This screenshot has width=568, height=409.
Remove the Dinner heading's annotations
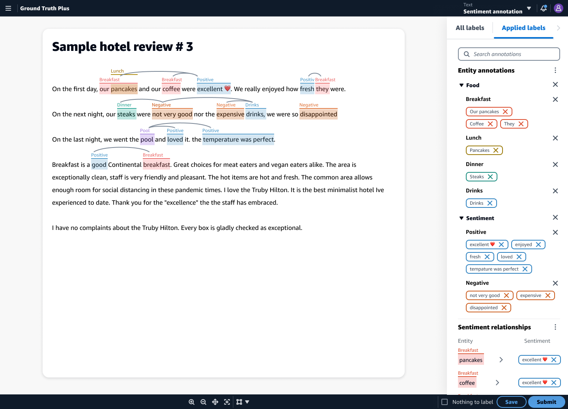(x=555, y=164)
